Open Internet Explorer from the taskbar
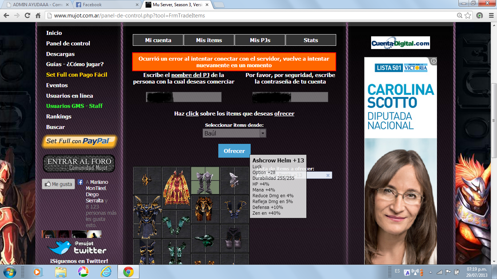Image resolution: width=497 pixels, height=279 pixels. click(106, 272)
